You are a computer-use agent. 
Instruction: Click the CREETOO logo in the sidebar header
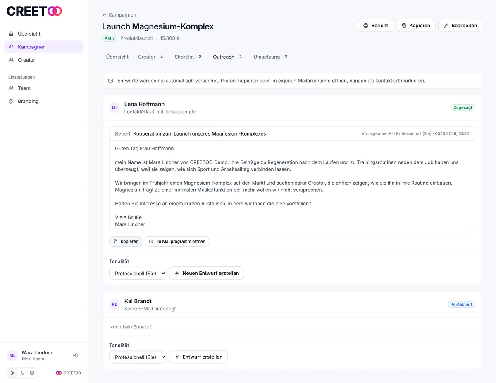pyautogui.click(x=34, y=11)
